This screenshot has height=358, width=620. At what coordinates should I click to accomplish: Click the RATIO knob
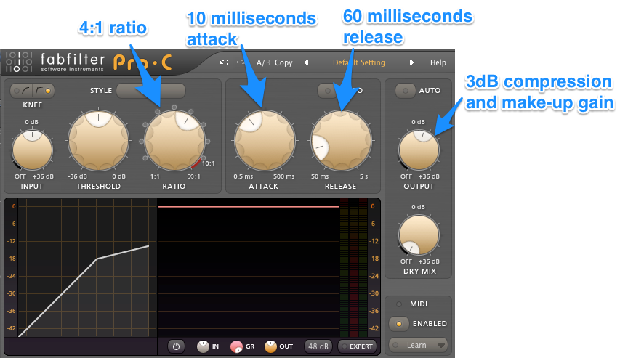[x=174, y=141]
